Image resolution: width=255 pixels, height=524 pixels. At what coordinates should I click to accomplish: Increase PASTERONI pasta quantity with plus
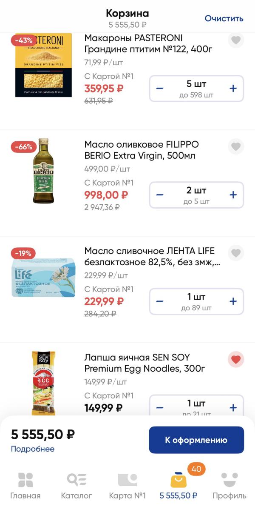pos(233,89)
